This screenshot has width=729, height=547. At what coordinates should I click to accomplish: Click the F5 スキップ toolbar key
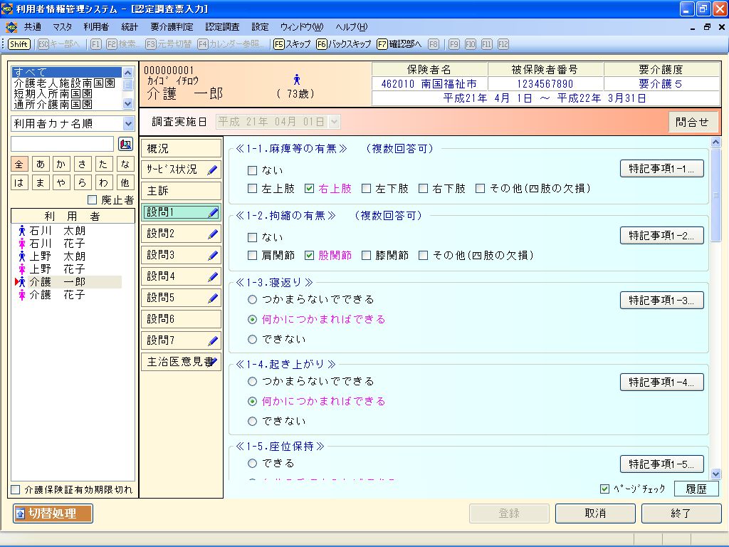point(292,44)
